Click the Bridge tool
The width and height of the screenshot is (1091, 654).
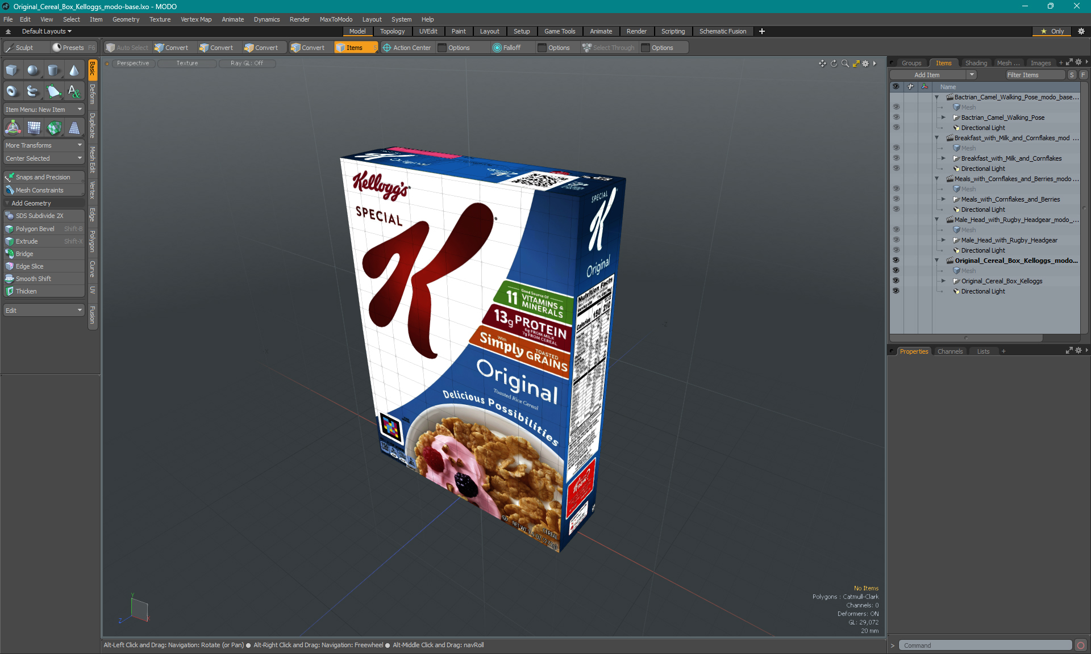pyautogui.click(x=44, y=254)
